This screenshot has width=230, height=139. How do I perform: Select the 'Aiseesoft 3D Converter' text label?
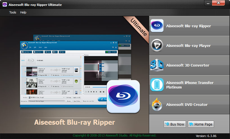188,65
